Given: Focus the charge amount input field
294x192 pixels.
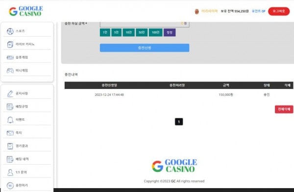Looking at the screenshot, I should point(145,24).
